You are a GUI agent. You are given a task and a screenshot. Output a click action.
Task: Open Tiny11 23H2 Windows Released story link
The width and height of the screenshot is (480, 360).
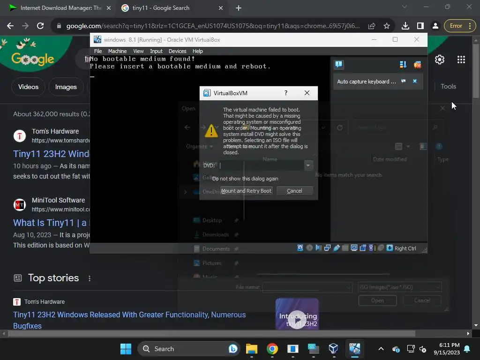pyautogui.click(x=129, y=320)
